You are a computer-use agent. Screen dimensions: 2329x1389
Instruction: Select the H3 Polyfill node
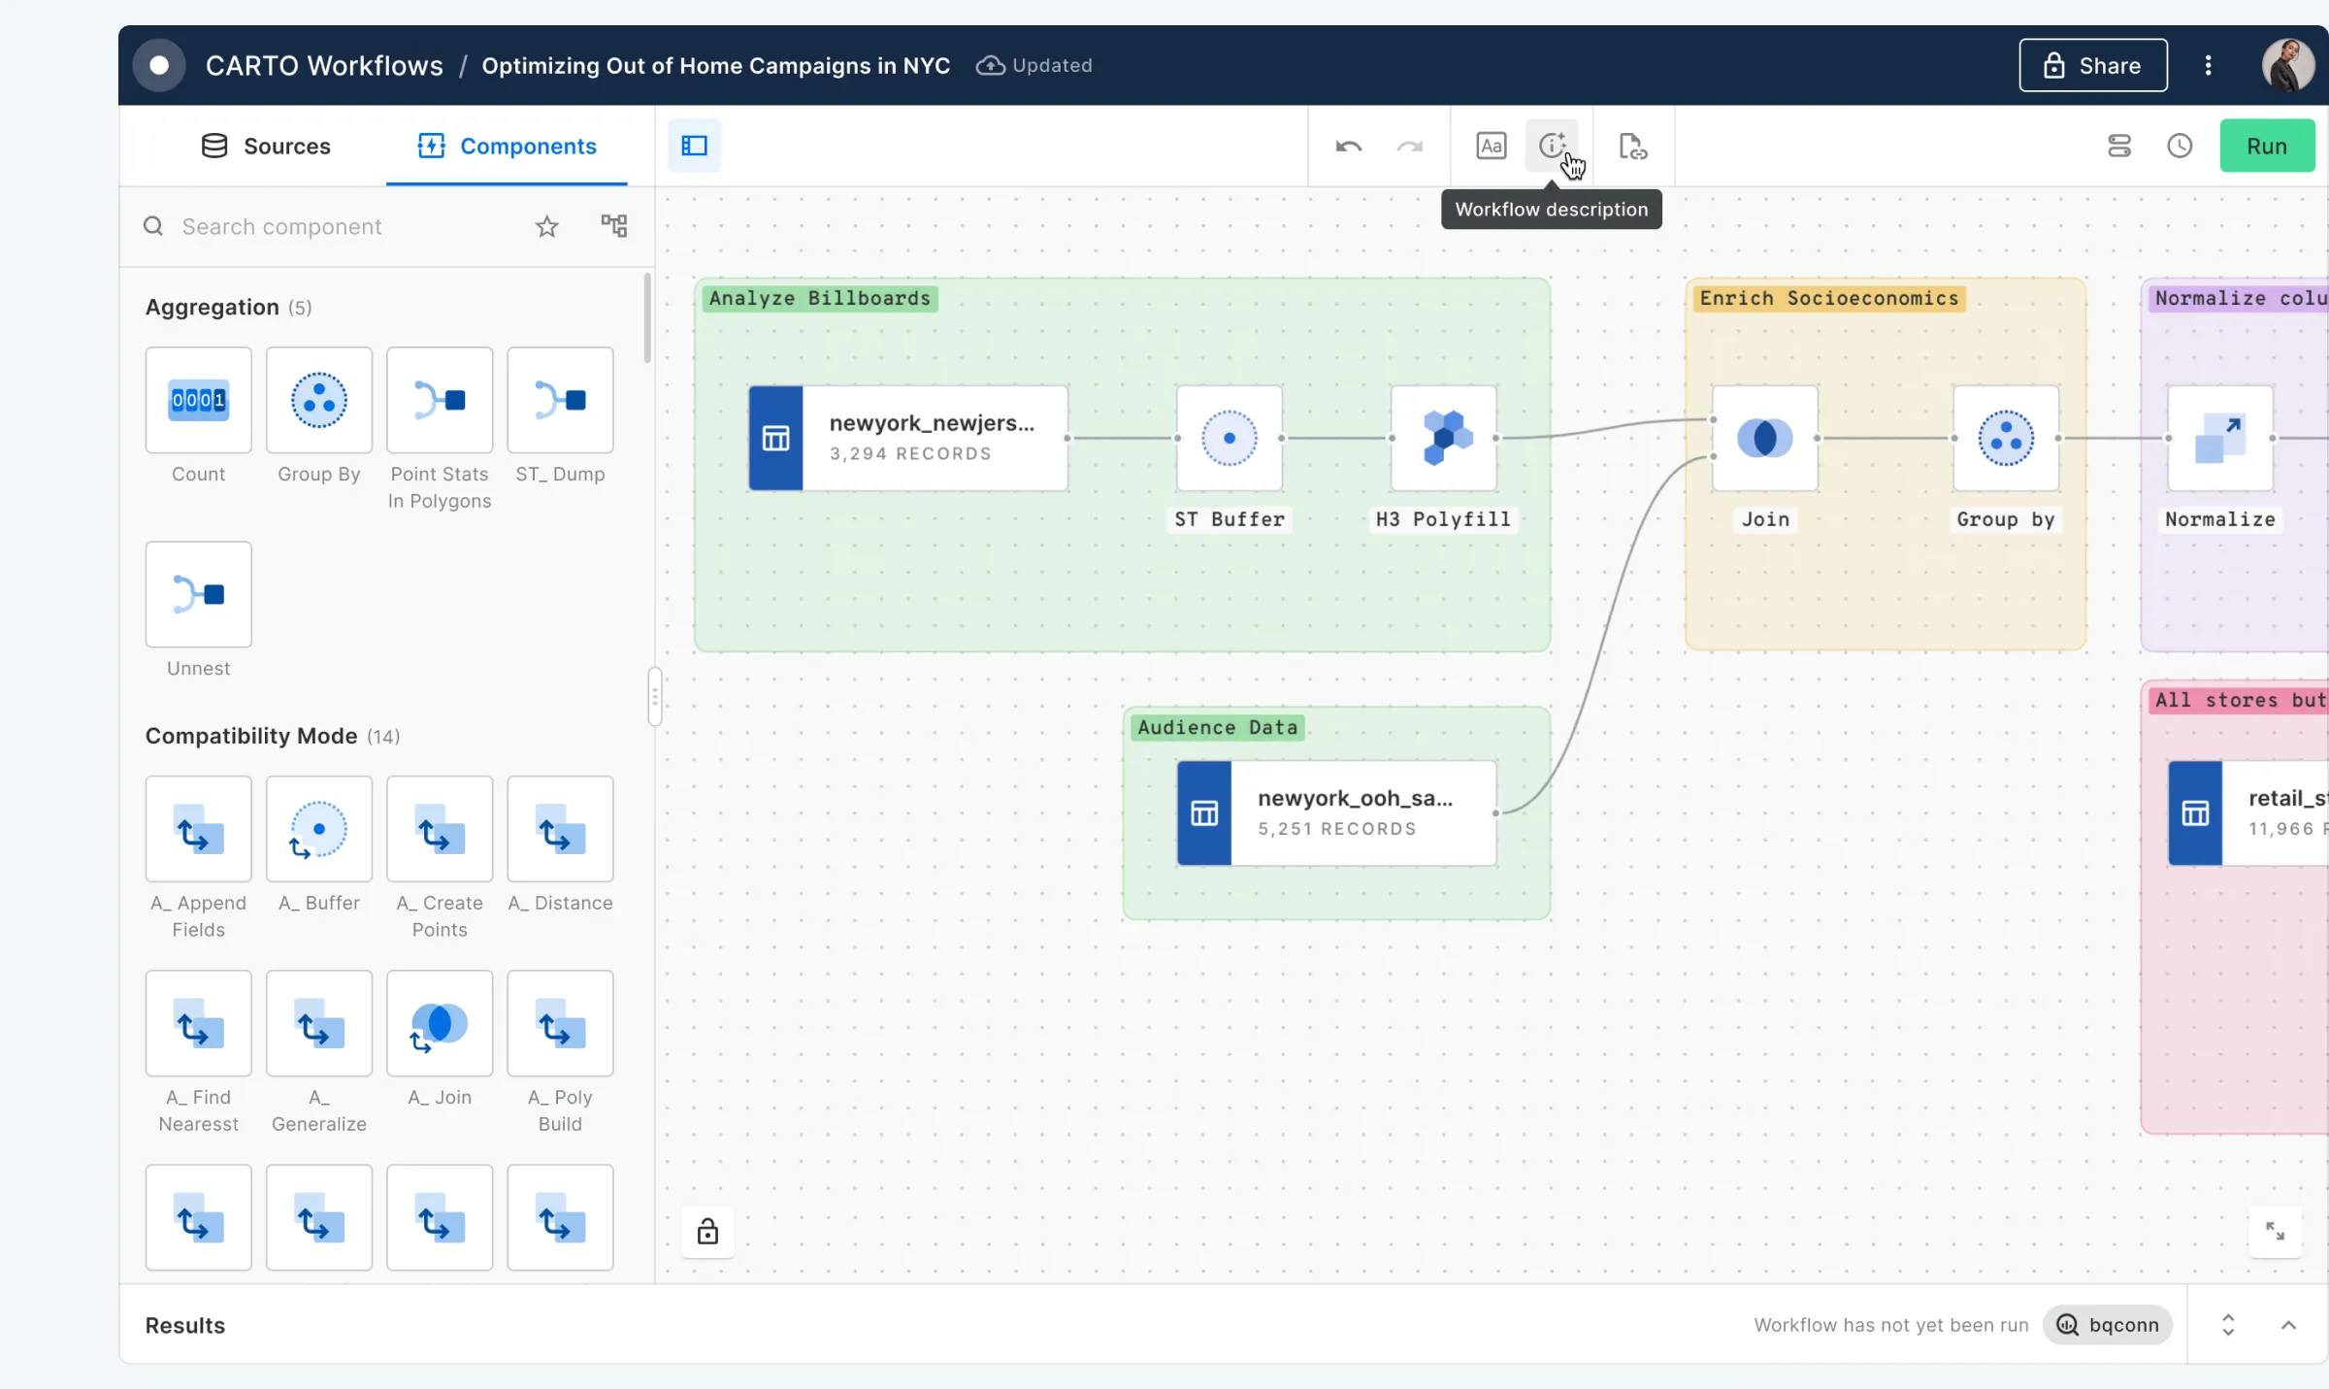1443,438
